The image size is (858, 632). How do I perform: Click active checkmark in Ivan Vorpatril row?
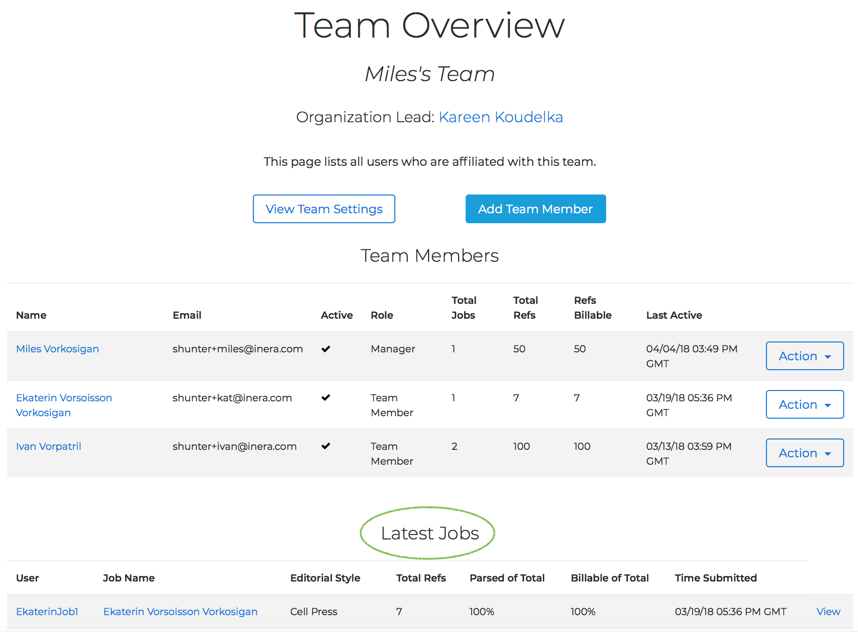[x=326, y=446]
